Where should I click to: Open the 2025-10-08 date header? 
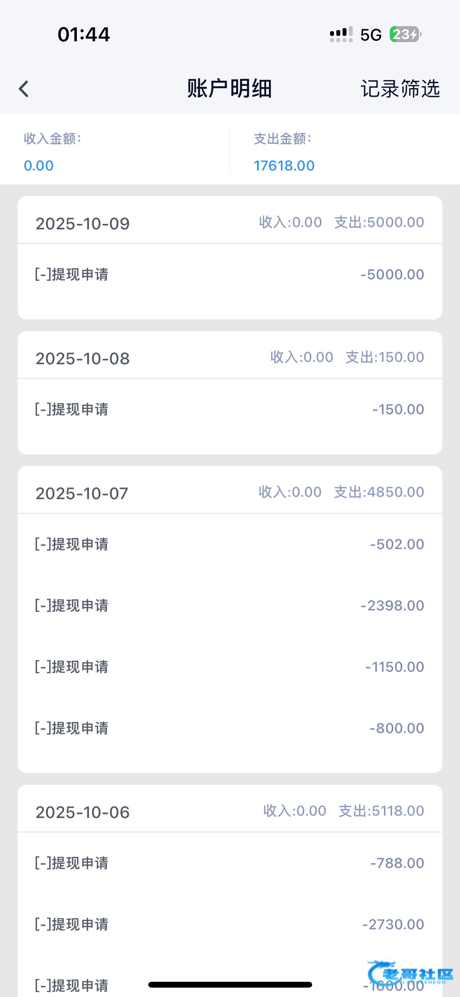(82, 358)
